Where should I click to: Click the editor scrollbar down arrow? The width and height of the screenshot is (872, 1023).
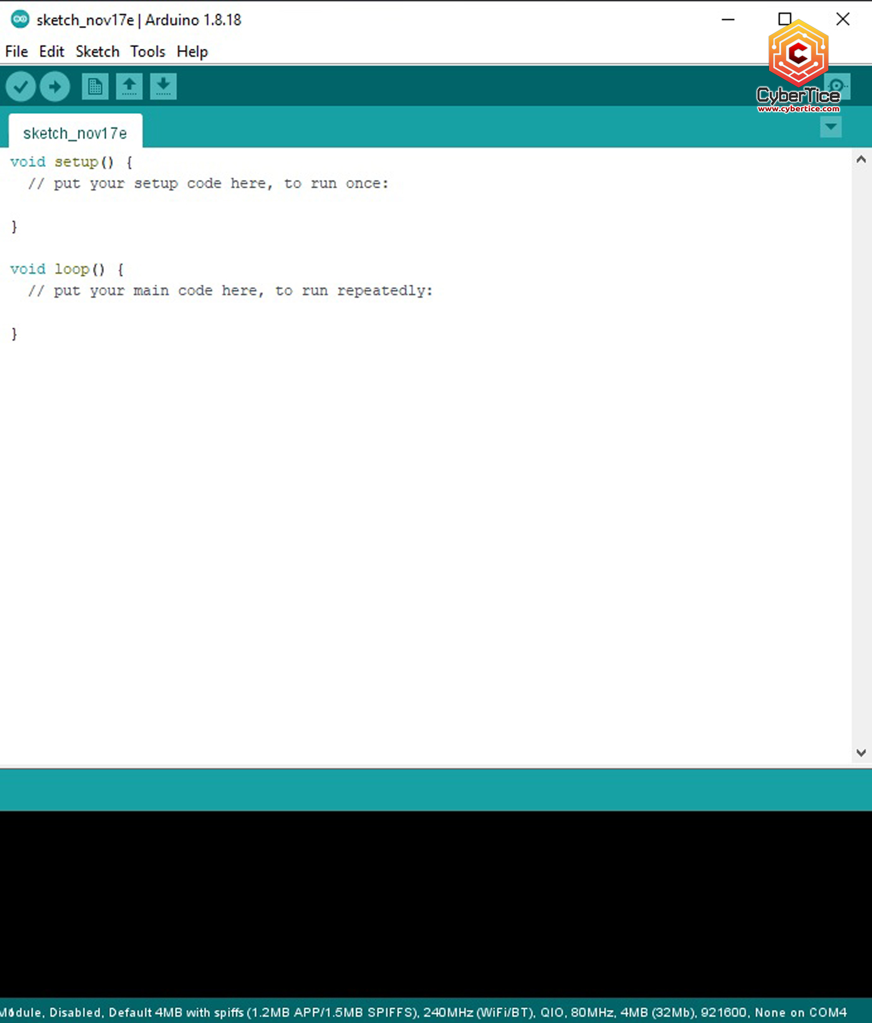coord(861,753)
